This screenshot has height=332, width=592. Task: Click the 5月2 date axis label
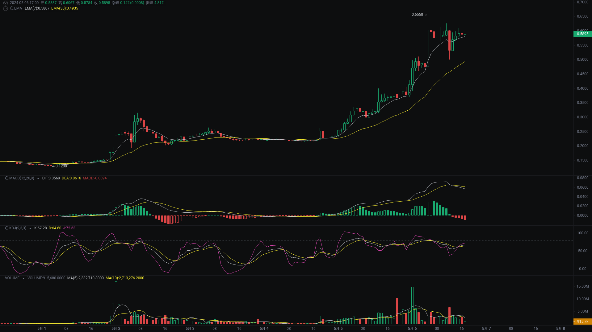coord(115,328)
